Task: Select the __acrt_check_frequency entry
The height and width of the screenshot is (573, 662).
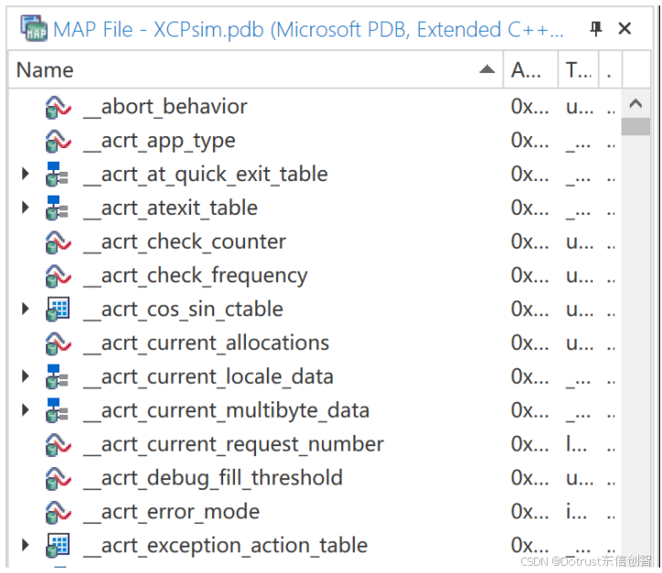Action: tap(196, 276)
